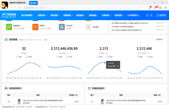
Task: Click the 12:34:45 data point on 访客数 chart
Action: (x=105, y=63)
